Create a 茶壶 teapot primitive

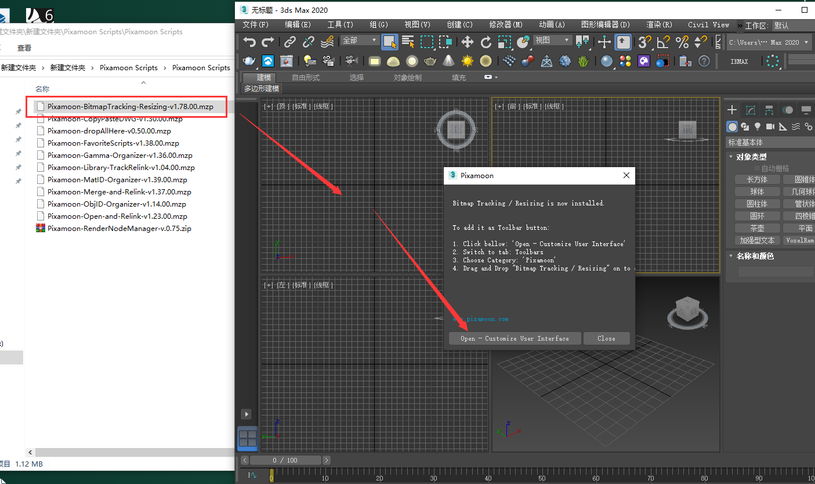pyautogui.click(x=756, y=229)
